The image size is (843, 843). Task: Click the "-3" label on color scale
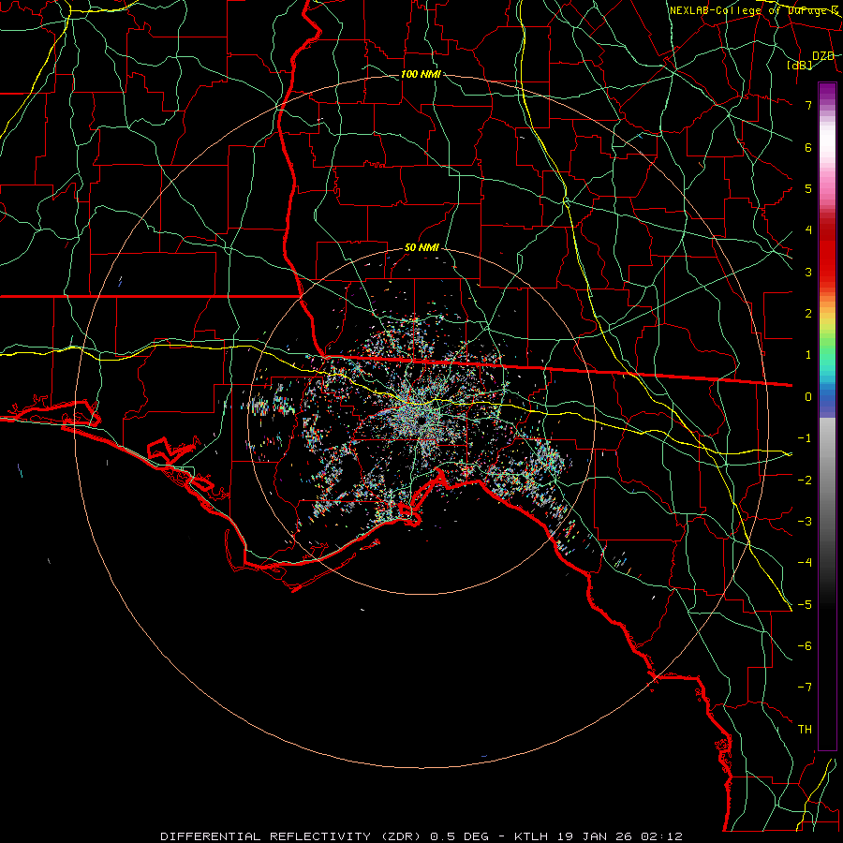click(x=805, y=521)
